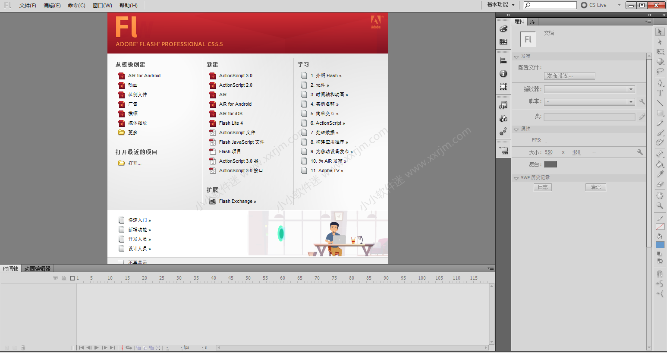The height and width of the screenshot is (353, 667).
Task: Toggle loop playback in timeline
Action: coord(129,347)
